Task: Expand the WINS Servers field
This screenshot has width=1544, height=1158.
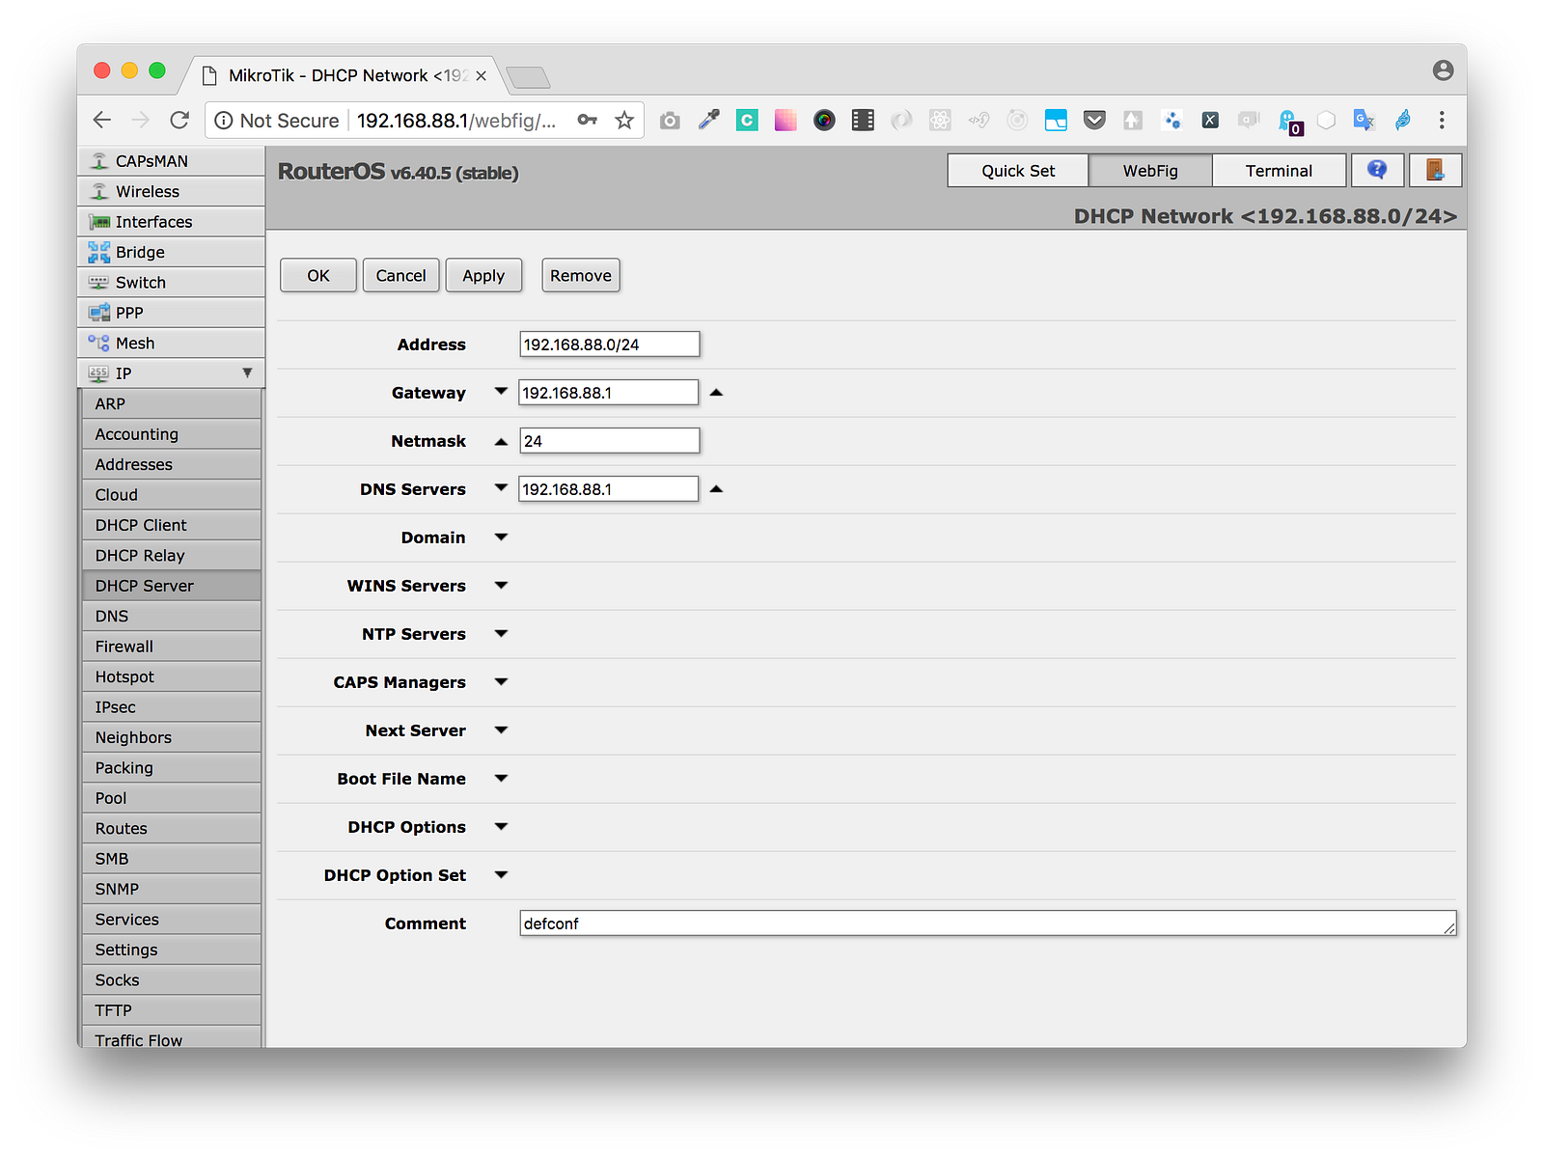Action: (501, 585)
